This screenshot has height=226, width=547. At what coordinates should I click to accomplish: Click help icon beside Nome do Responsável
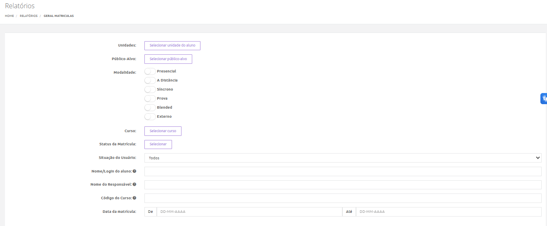[134, 184]
